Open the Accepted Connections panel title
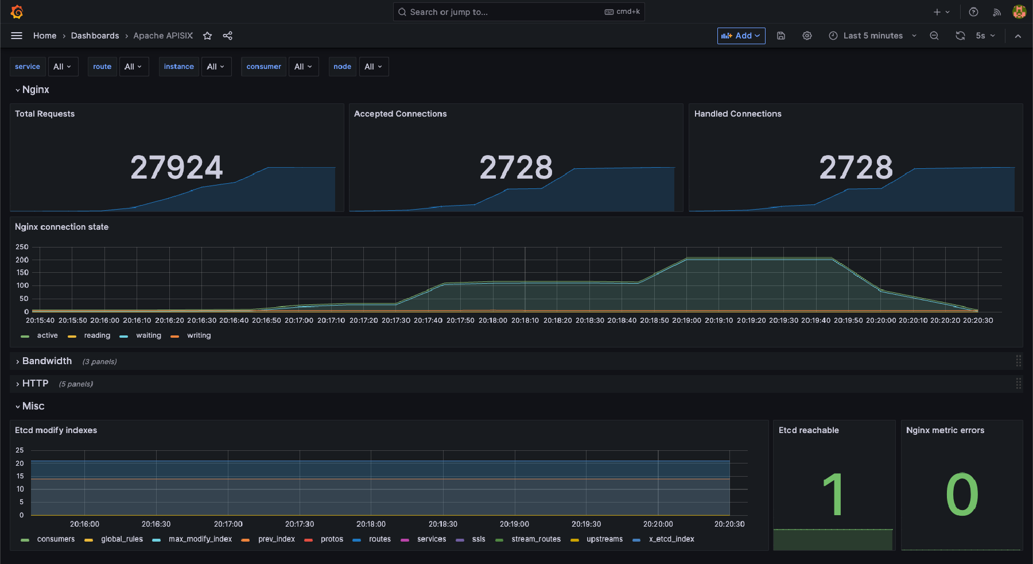This screenshot has height=564, width=1033. [x=400, y=114]
